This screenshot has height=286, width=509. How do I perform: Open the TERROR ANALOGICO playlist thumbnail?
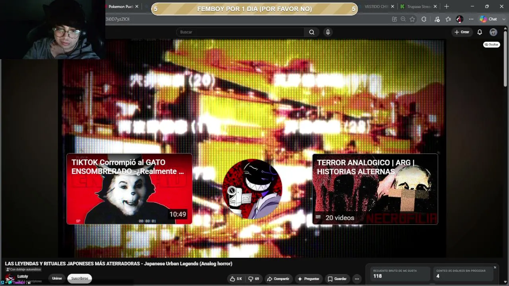pyautogui.click(x=375, y=189)
